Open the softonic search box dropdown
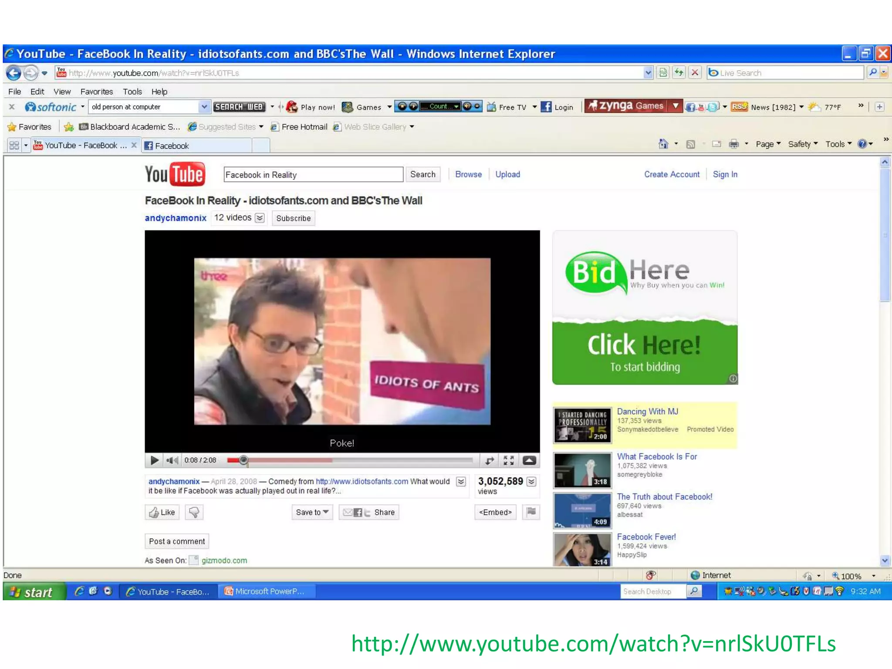The image size is (892, 669). coord(204,107)
